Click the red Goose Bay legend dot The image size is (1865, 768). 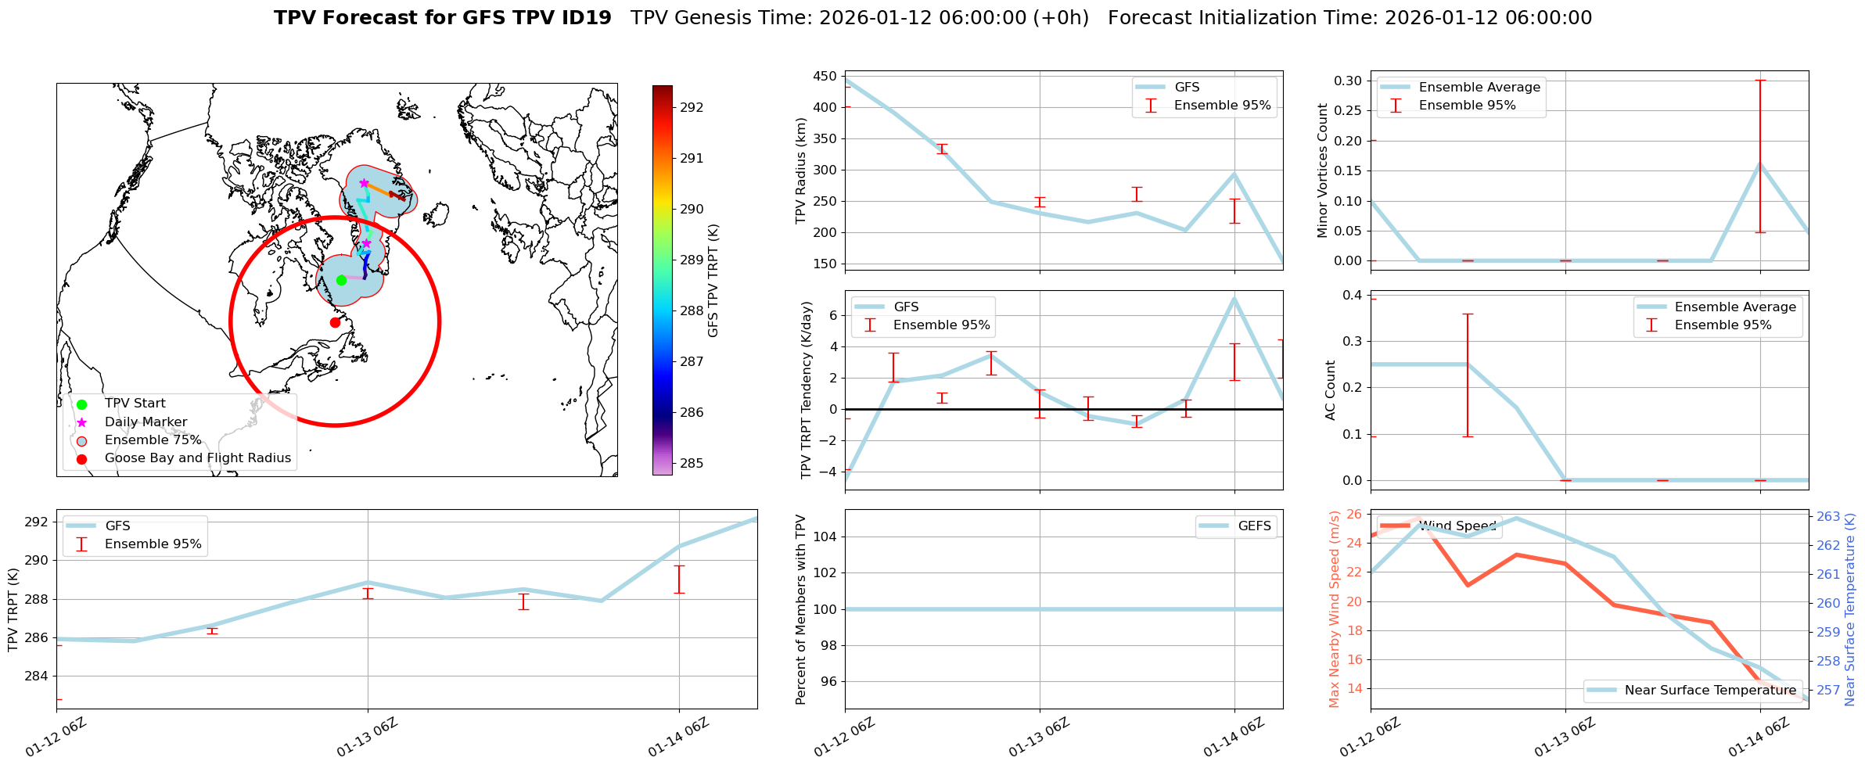click(81, 459)
